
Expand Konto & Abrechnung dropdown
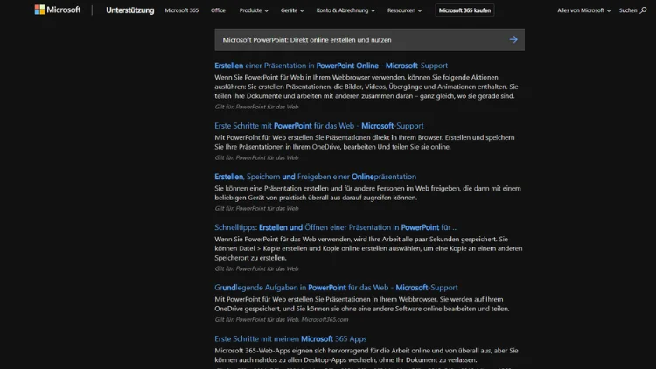click(345, 10)
